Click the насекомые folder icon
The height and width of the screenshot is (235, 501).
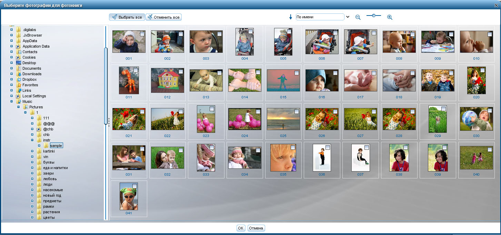[39, 190]
